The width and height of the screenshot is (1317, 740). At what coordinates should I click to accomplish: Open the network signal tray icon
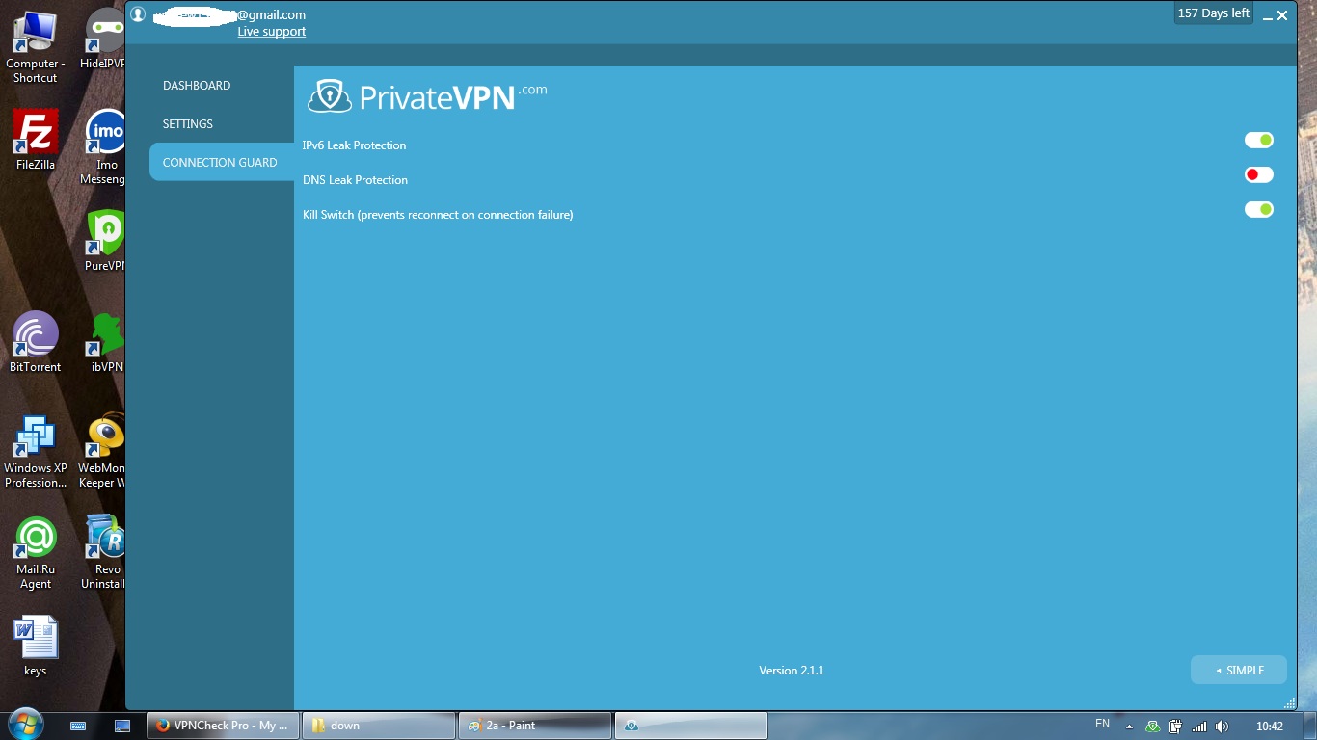1199,727
